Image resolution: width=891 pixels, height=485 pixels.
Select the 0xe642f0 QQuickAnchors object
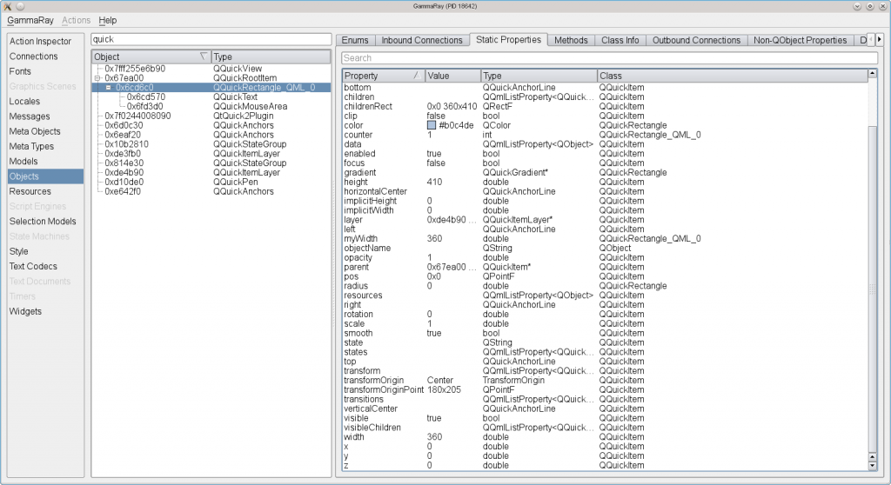[211, 191]
